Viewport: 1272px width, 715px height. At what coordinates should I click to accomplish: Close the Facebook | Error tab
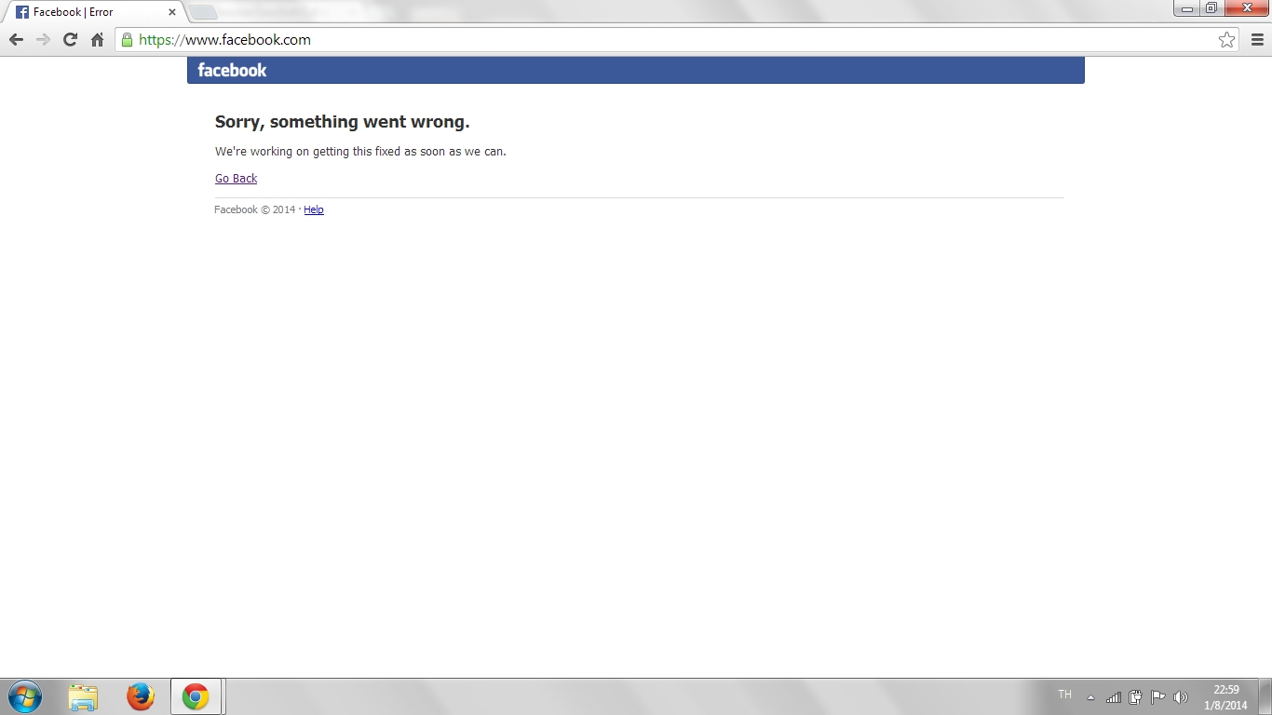coord(171,12)
